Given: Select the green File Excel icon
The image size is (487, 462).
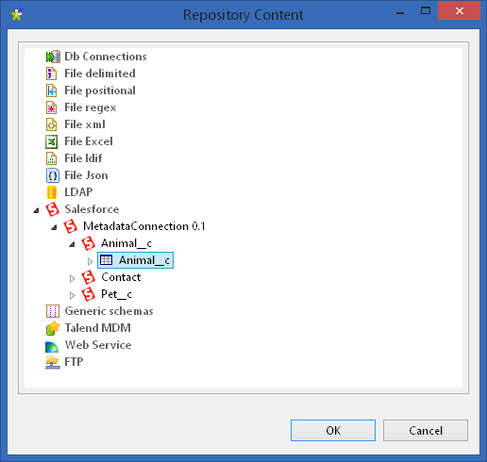Looking at the screenshot, I should coord(51,141).
